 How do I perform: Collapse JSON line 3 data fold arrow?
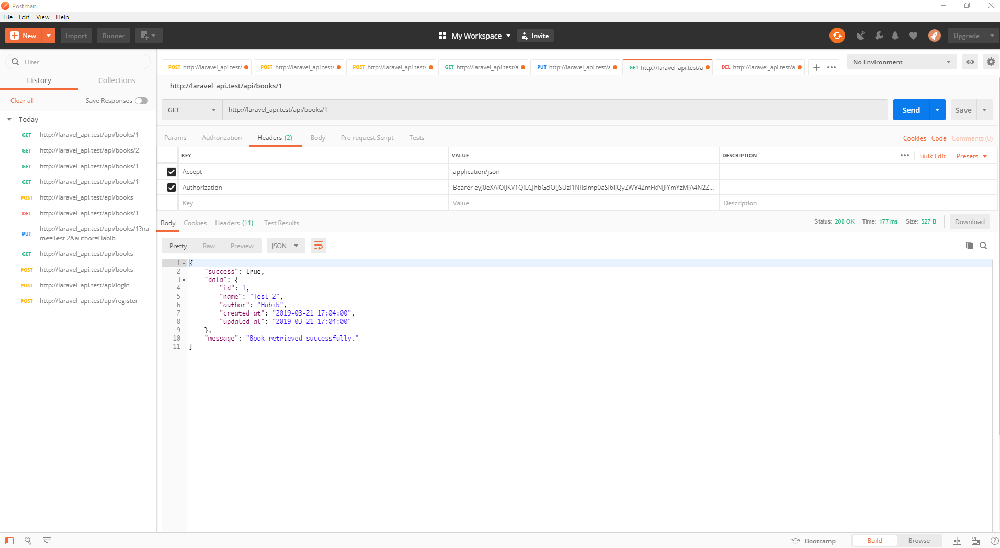pyautogui.click(x=184, y=280)
